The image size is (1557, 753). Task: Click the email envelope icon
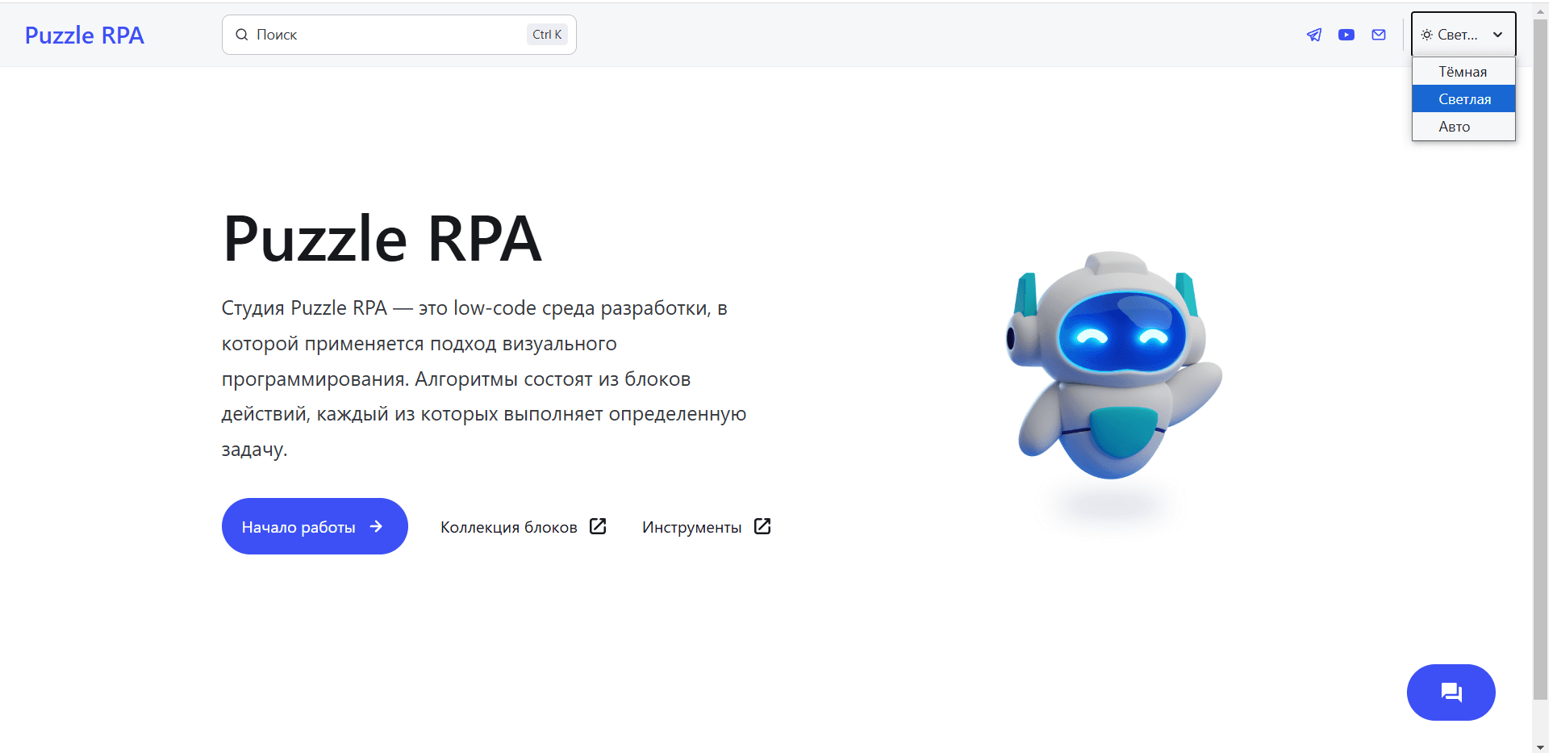pyautogui.click(x=1379, y=35)
